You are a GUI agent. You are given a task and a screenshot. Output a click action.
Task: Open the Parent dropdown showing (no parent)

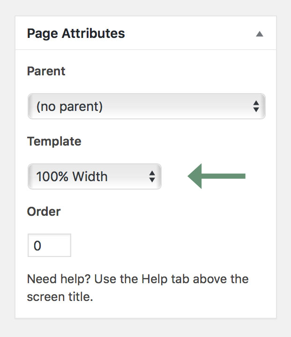click(147, 106)
